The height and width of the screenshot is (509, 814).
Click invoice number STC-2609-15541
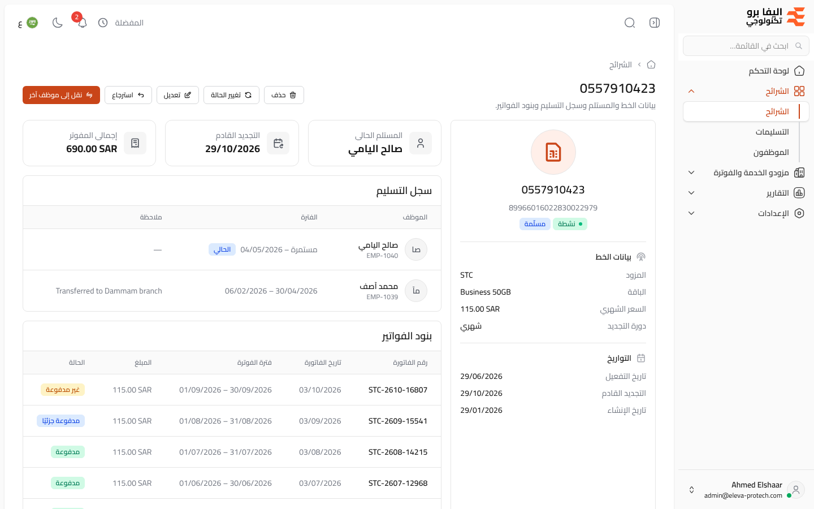398,421
